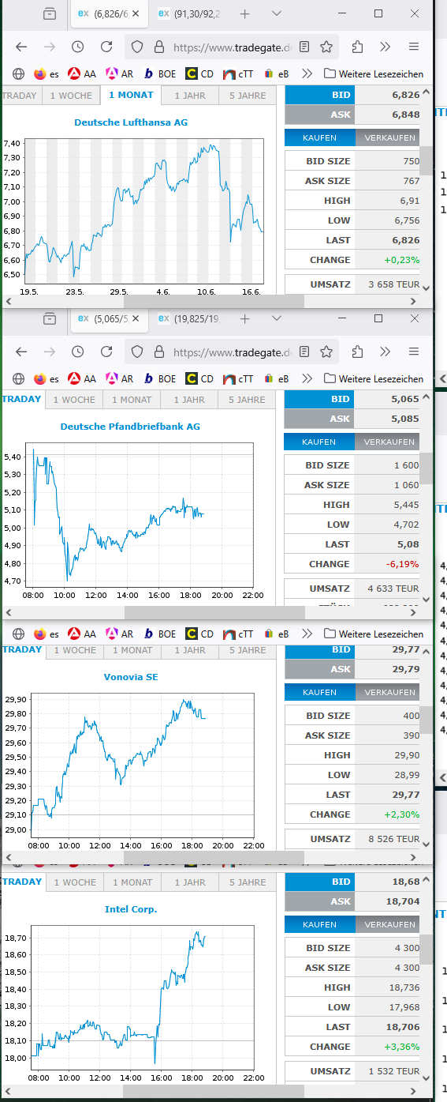Click the Lufthansa UMSATZ value 3 658 TEUR
Viewport: 447px width, 1102px height.
click(x=393, y=284)
